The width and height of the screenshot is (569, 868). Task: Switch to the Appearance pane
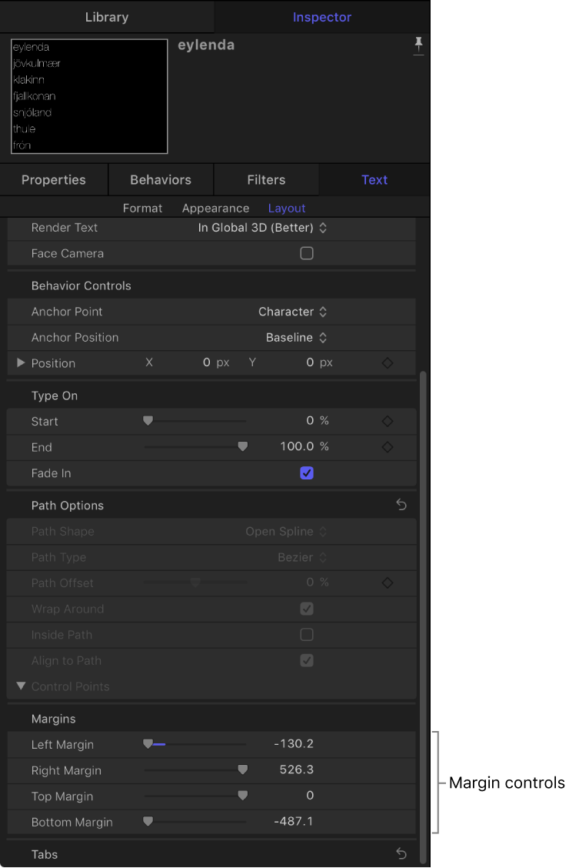click(215, 208)
